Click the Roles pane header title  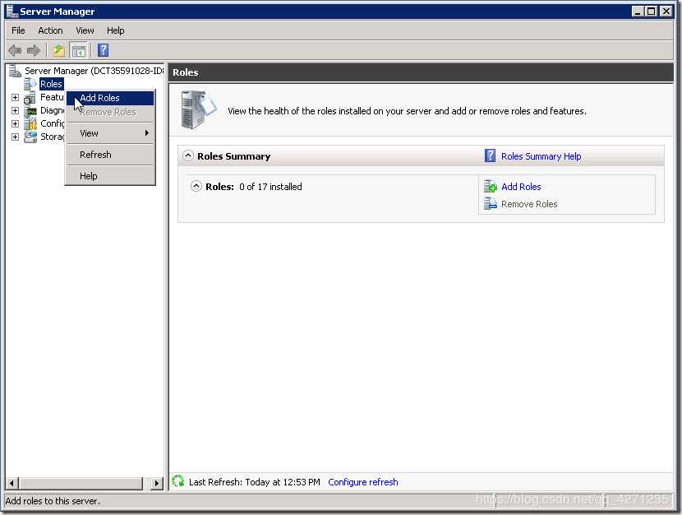185,72
